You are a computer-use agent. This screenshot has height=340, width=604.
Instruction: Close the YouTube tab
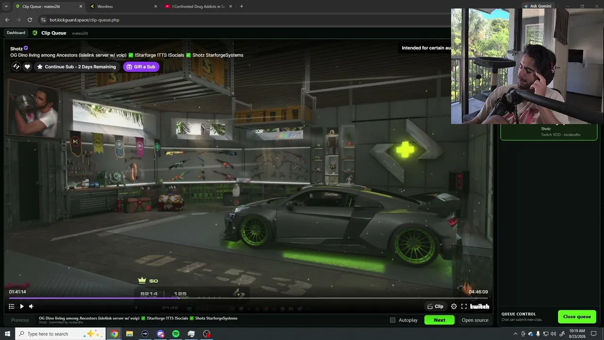[x=230, y=7]
